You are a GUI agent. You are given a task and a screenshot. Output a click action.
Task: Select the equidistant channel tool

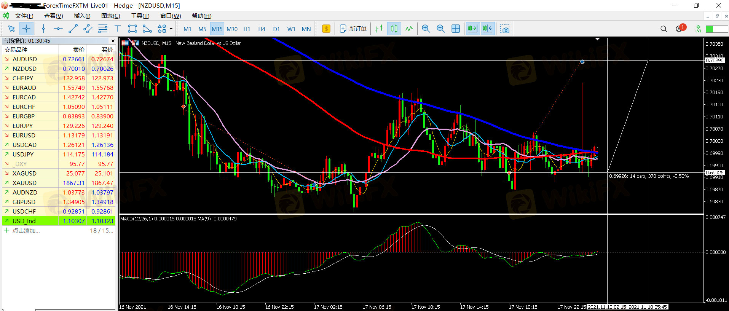click(88, 29)
